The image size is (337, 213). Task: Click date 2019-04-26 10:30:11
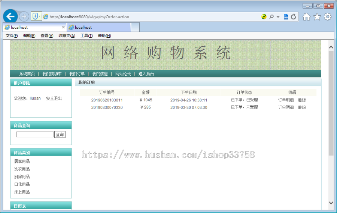[189, 100]
